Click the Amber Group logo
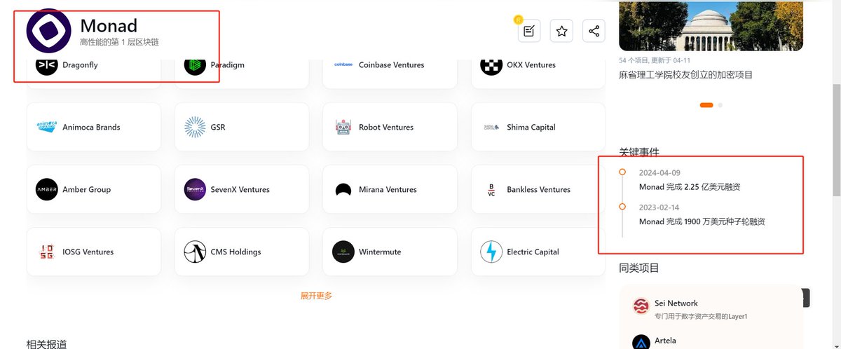The height and width of the screenshot is (349, 841). pos(47,189)
